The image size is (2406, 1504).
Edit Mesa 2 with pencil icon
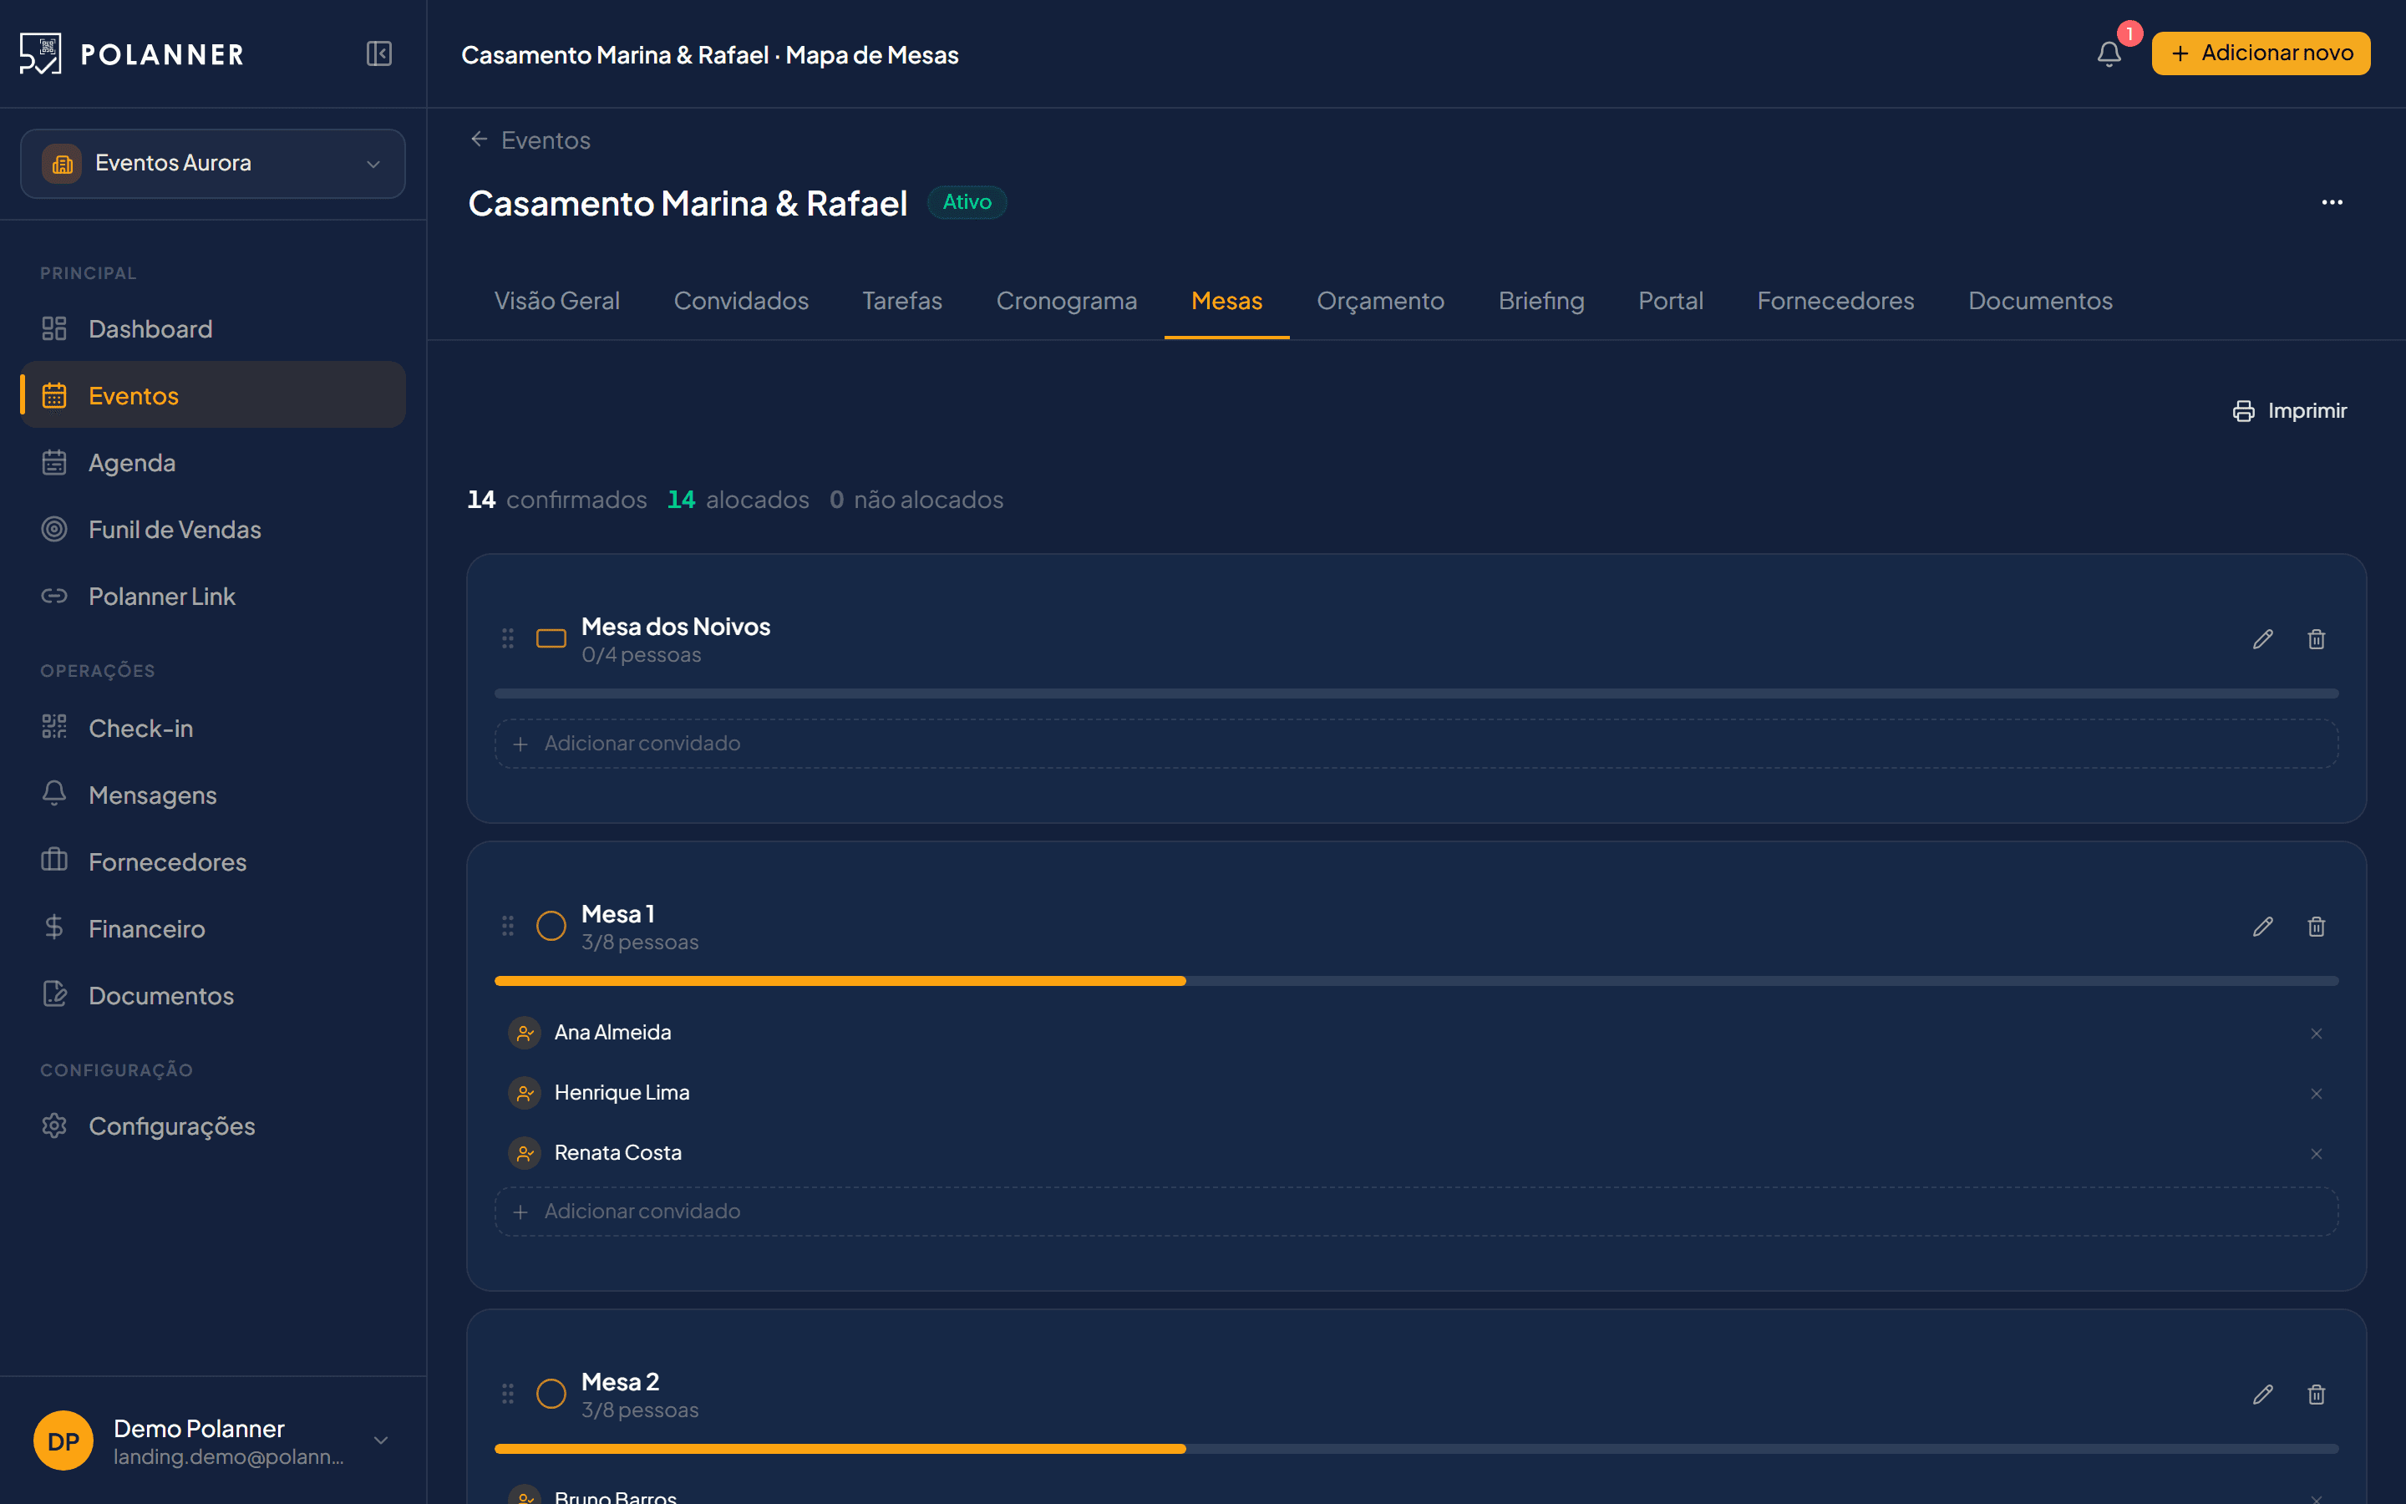2263,1395
